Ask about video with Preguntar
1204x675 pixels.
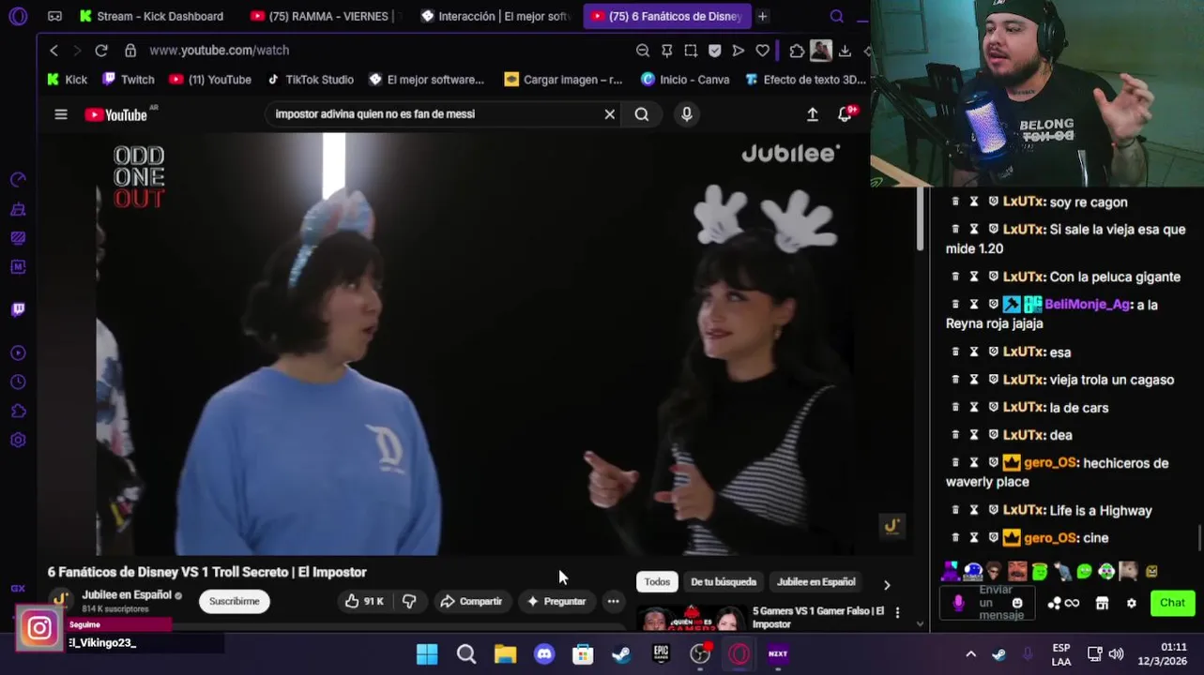coord(556,601)
